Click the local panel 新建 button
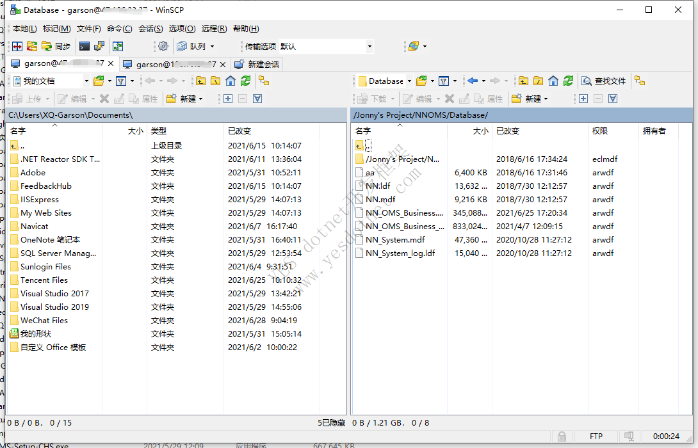This screenshot has height=448, width=698. coord(184,99)
